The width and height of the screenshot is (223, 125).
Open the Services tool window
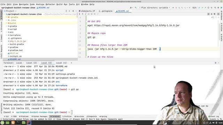pos(79,117)
